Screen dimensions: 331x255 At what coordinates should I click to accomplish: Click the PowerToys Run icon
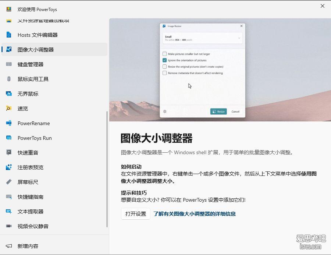tap(9, 138)
